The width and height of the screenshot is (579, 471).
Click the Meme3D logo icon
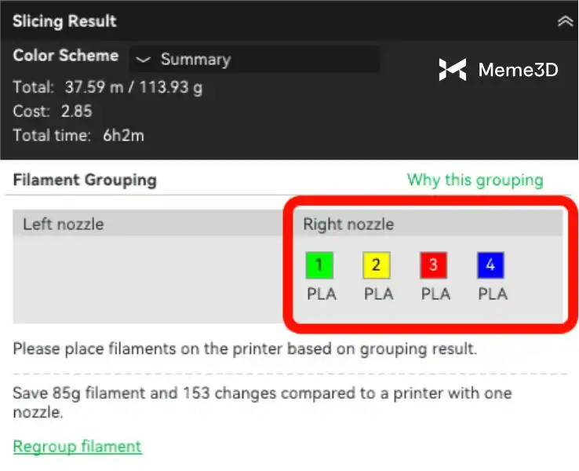pos(453,70)
